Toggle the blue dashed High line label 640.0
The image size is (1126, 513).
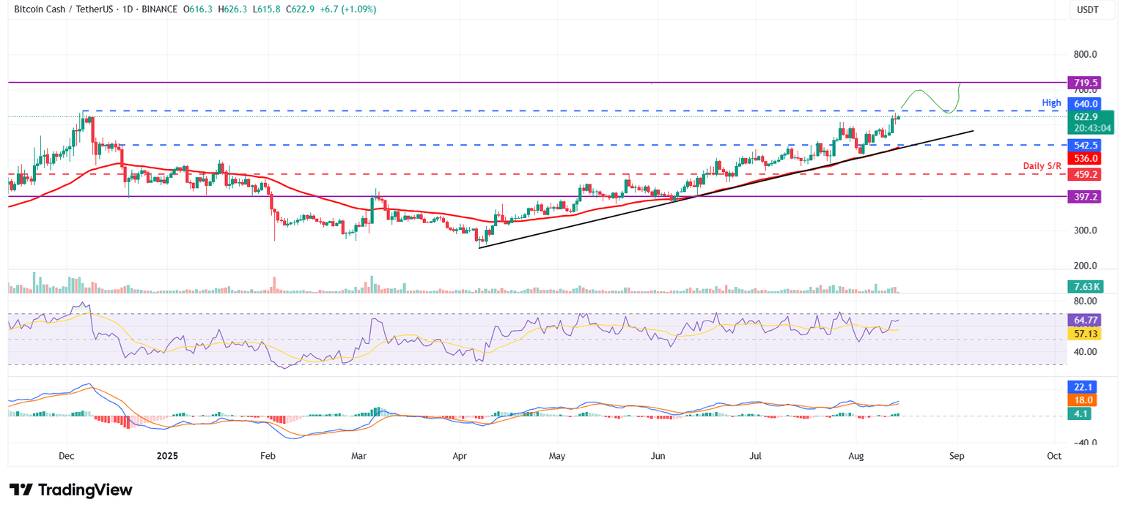click(1085, 103)
